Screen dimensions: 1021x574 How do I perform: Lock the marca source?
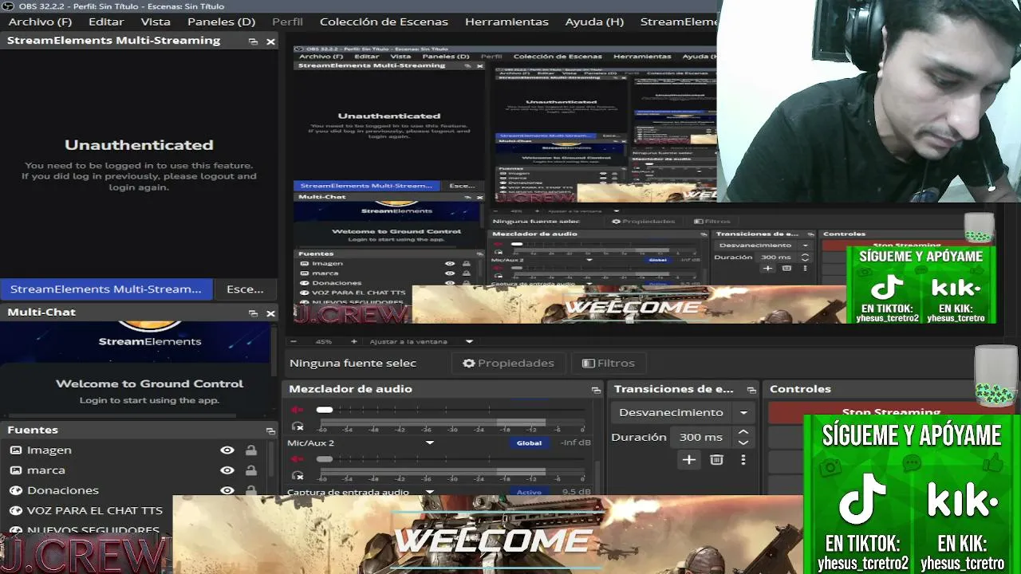pyautogui.click(x=251, y=470)
